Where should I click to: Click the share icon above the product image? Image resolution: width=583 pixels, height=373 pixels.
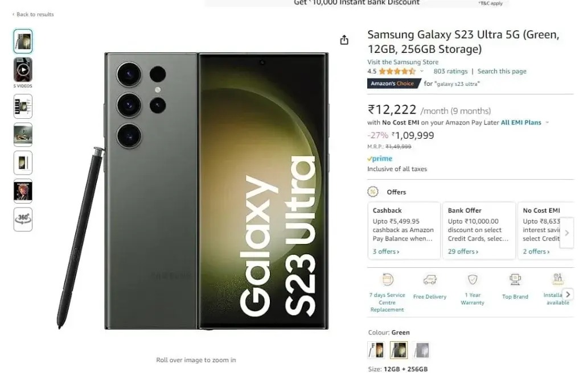[344, 40]
